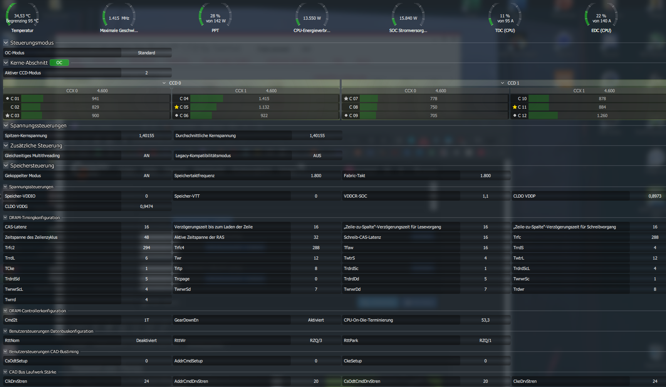Screen dimensions: 666x387
Task: Click the Speicher-VTT label
Action: point(187,196)
